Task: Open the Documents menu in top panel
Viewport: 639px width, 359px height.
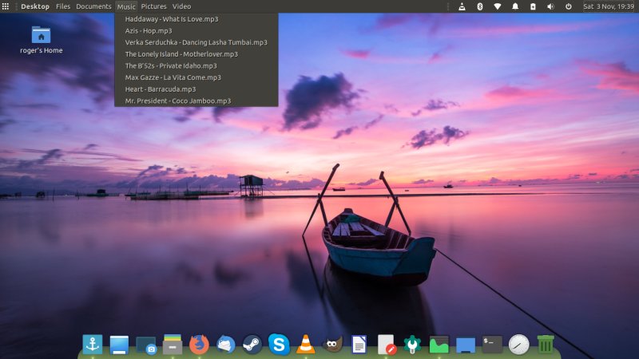Action: (93, 6)
